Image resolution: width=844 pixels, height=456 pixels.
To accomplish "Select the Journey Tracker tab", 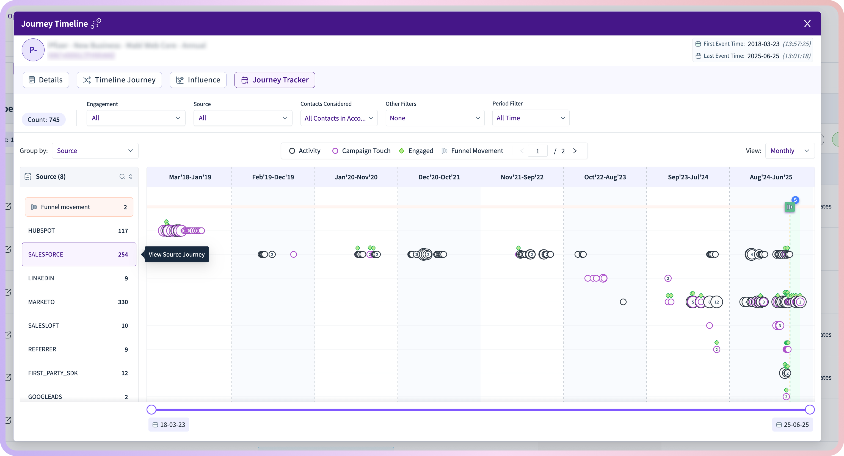I will [x=275, y=80].
